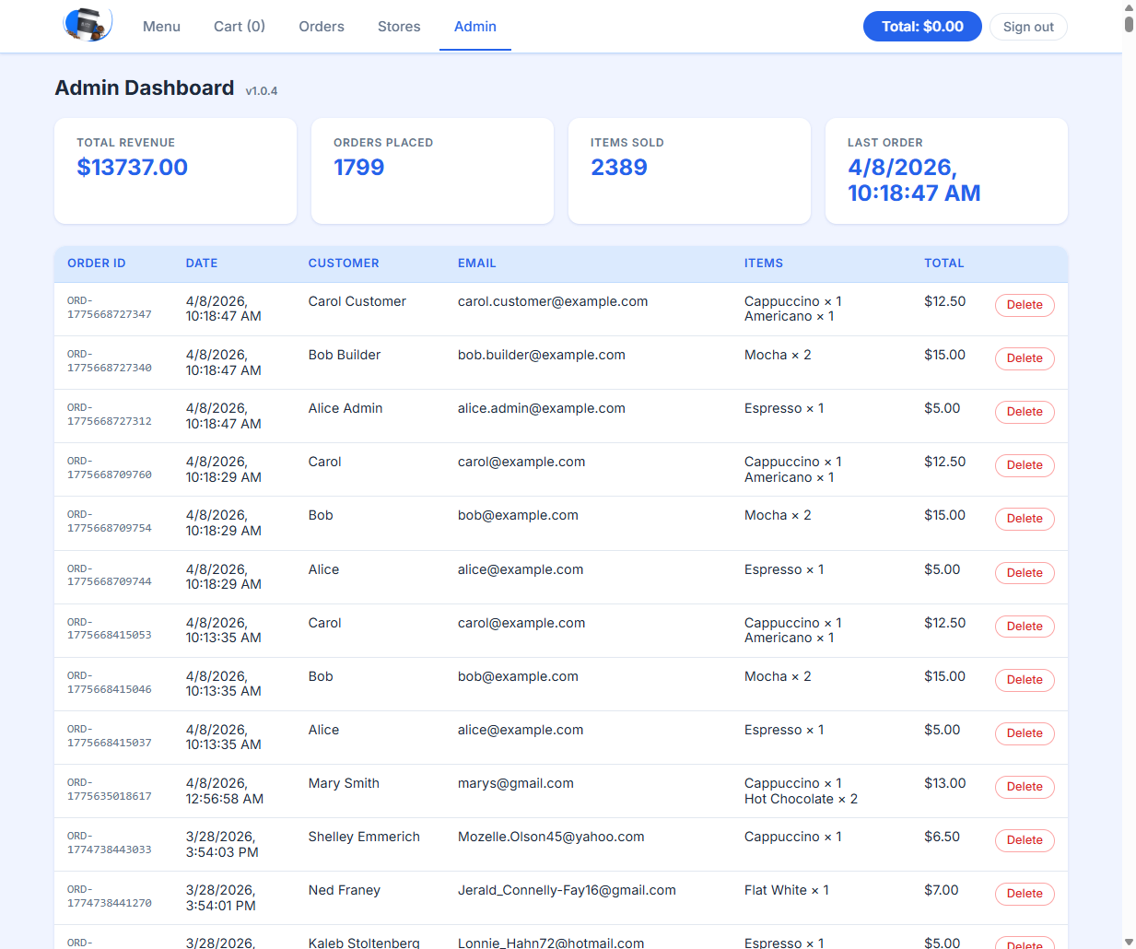Open the Stores nav item
Image resolution: width=1136 pixels, height=949 pixels.
click(399, 27)
